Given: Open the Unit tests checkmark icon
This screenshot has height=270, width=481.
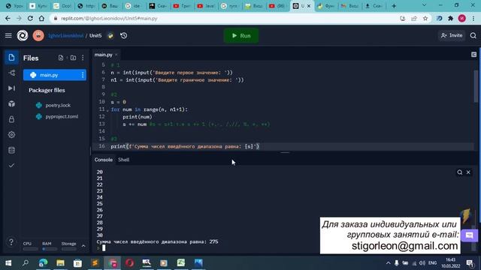Looking at the screenshot, I should (12, 165).
